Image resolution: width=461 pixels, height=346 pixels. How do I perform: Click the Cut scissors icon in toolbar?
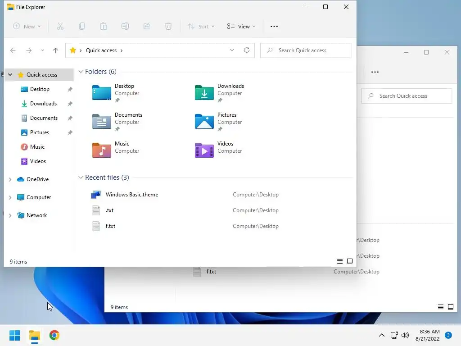click(x=60, y=27)
